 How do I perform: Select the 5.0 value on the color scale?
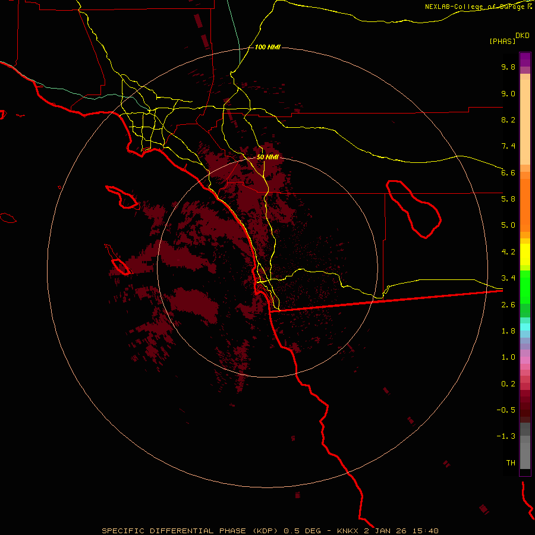[x=508, y=225]
